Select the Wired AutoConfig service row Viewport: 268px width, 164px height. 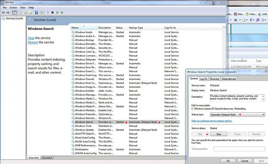coord(125,138)
